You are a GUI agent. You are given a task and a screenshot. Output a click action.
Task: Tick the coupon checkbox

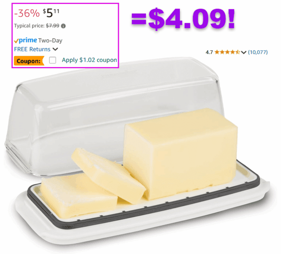[53, 60]
